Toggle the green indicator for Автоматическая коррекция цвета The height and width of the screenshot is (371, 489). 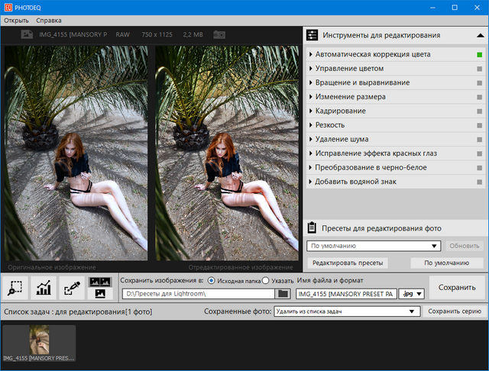coord(479,55)
